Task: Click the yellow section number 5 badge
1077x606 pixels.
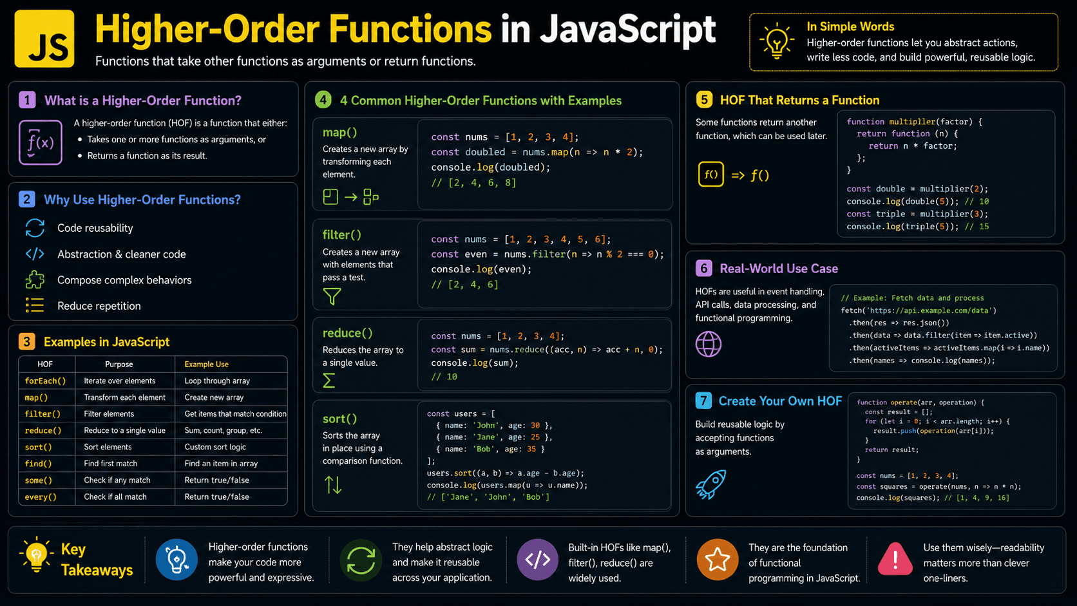Action: click(704, 100)
